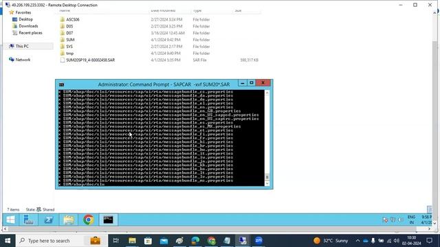The image size is (440, 247).
Task: Click Command Prompt scrollbar down arrow
Action: [x=267, y=183]
